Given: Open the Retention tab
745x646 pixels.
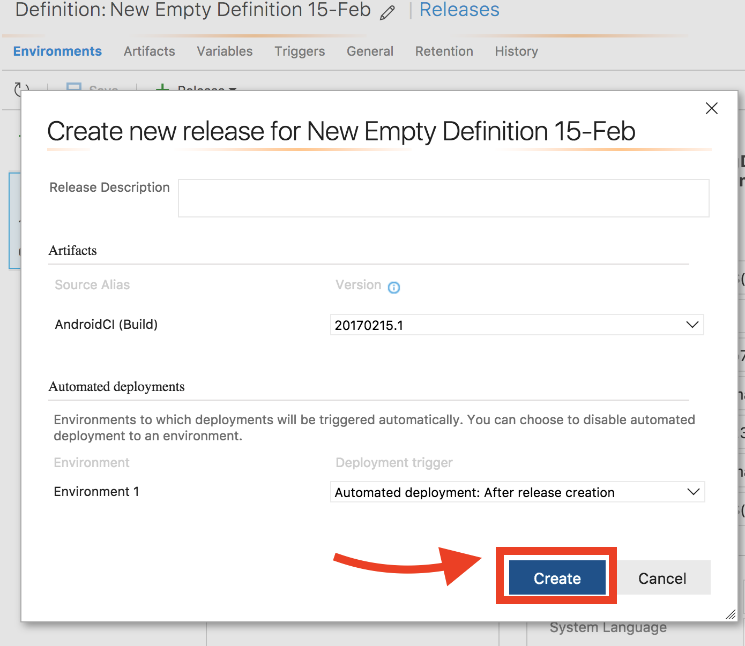Looking at the screenshot, I should pos(444,51).
